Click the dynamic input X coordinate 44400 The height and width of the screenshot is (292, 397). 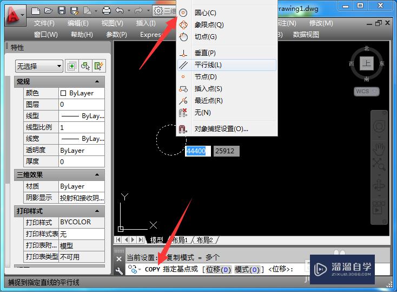(198, 151)
